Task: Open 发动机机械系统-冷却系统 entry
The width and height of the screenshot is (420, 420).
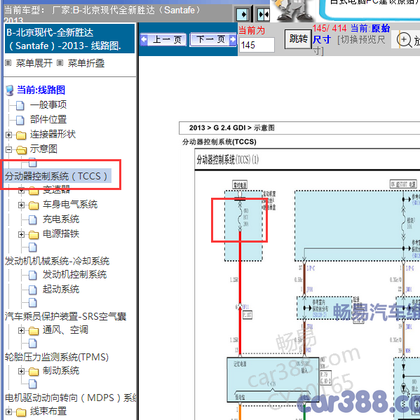Action: pos(57,261)
